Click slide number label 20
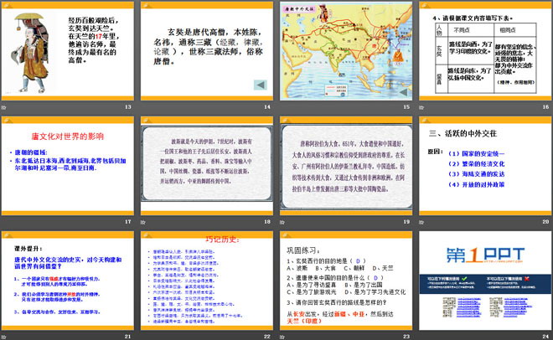Image resolution: width=553 pixels, height=340 pixels. point(545,222)
